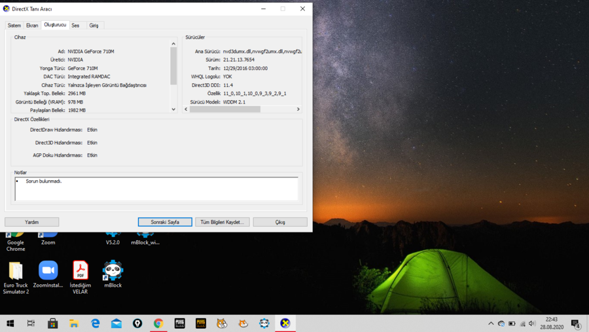Open the Wi-Fi network tray icon
This screenshot has height=332, width=589.
point(522,323)
